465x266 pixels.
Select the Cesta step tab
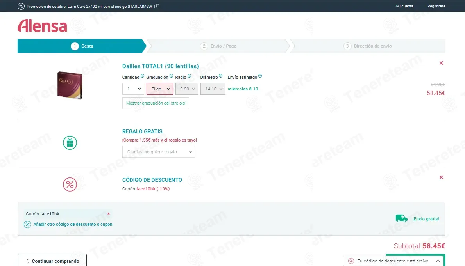pyautogui.click(x=82, y=46)
